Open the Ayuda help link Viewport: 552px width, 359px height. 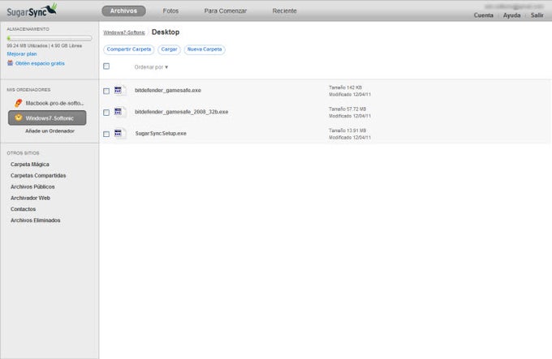(511, 15)
